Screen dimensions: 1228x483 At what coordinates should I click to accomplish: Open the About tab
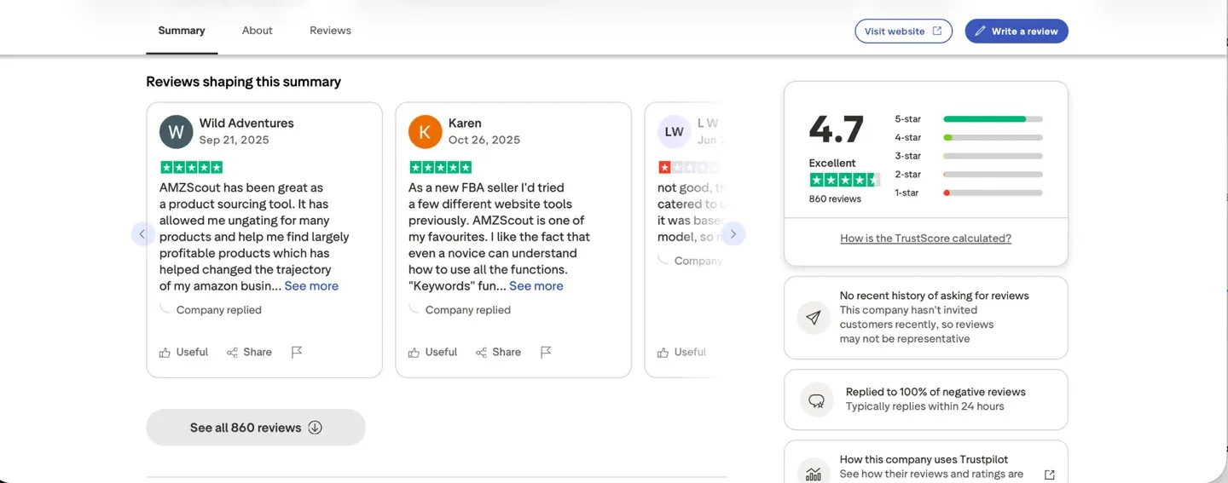tap(257, 31)
